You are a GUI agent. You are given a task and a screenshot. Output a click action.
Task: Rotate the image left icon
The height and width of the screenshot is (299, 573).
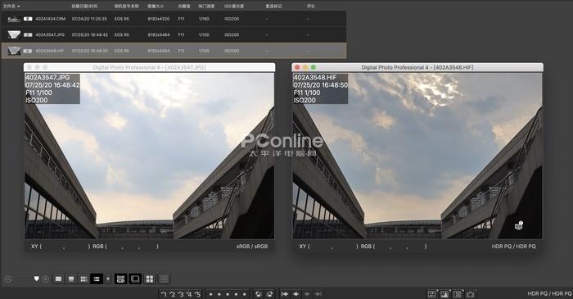pos(259,294)
